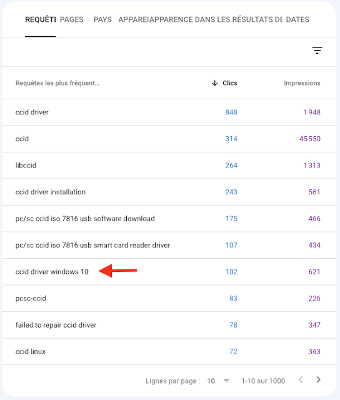Image resolution: width=340 pixels, height=400 pixels.
Task: Go to next page of results
Action: 318,379
